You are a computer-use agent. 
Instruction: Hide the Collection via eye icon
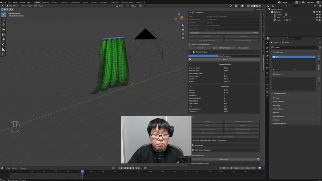(317, 12)
